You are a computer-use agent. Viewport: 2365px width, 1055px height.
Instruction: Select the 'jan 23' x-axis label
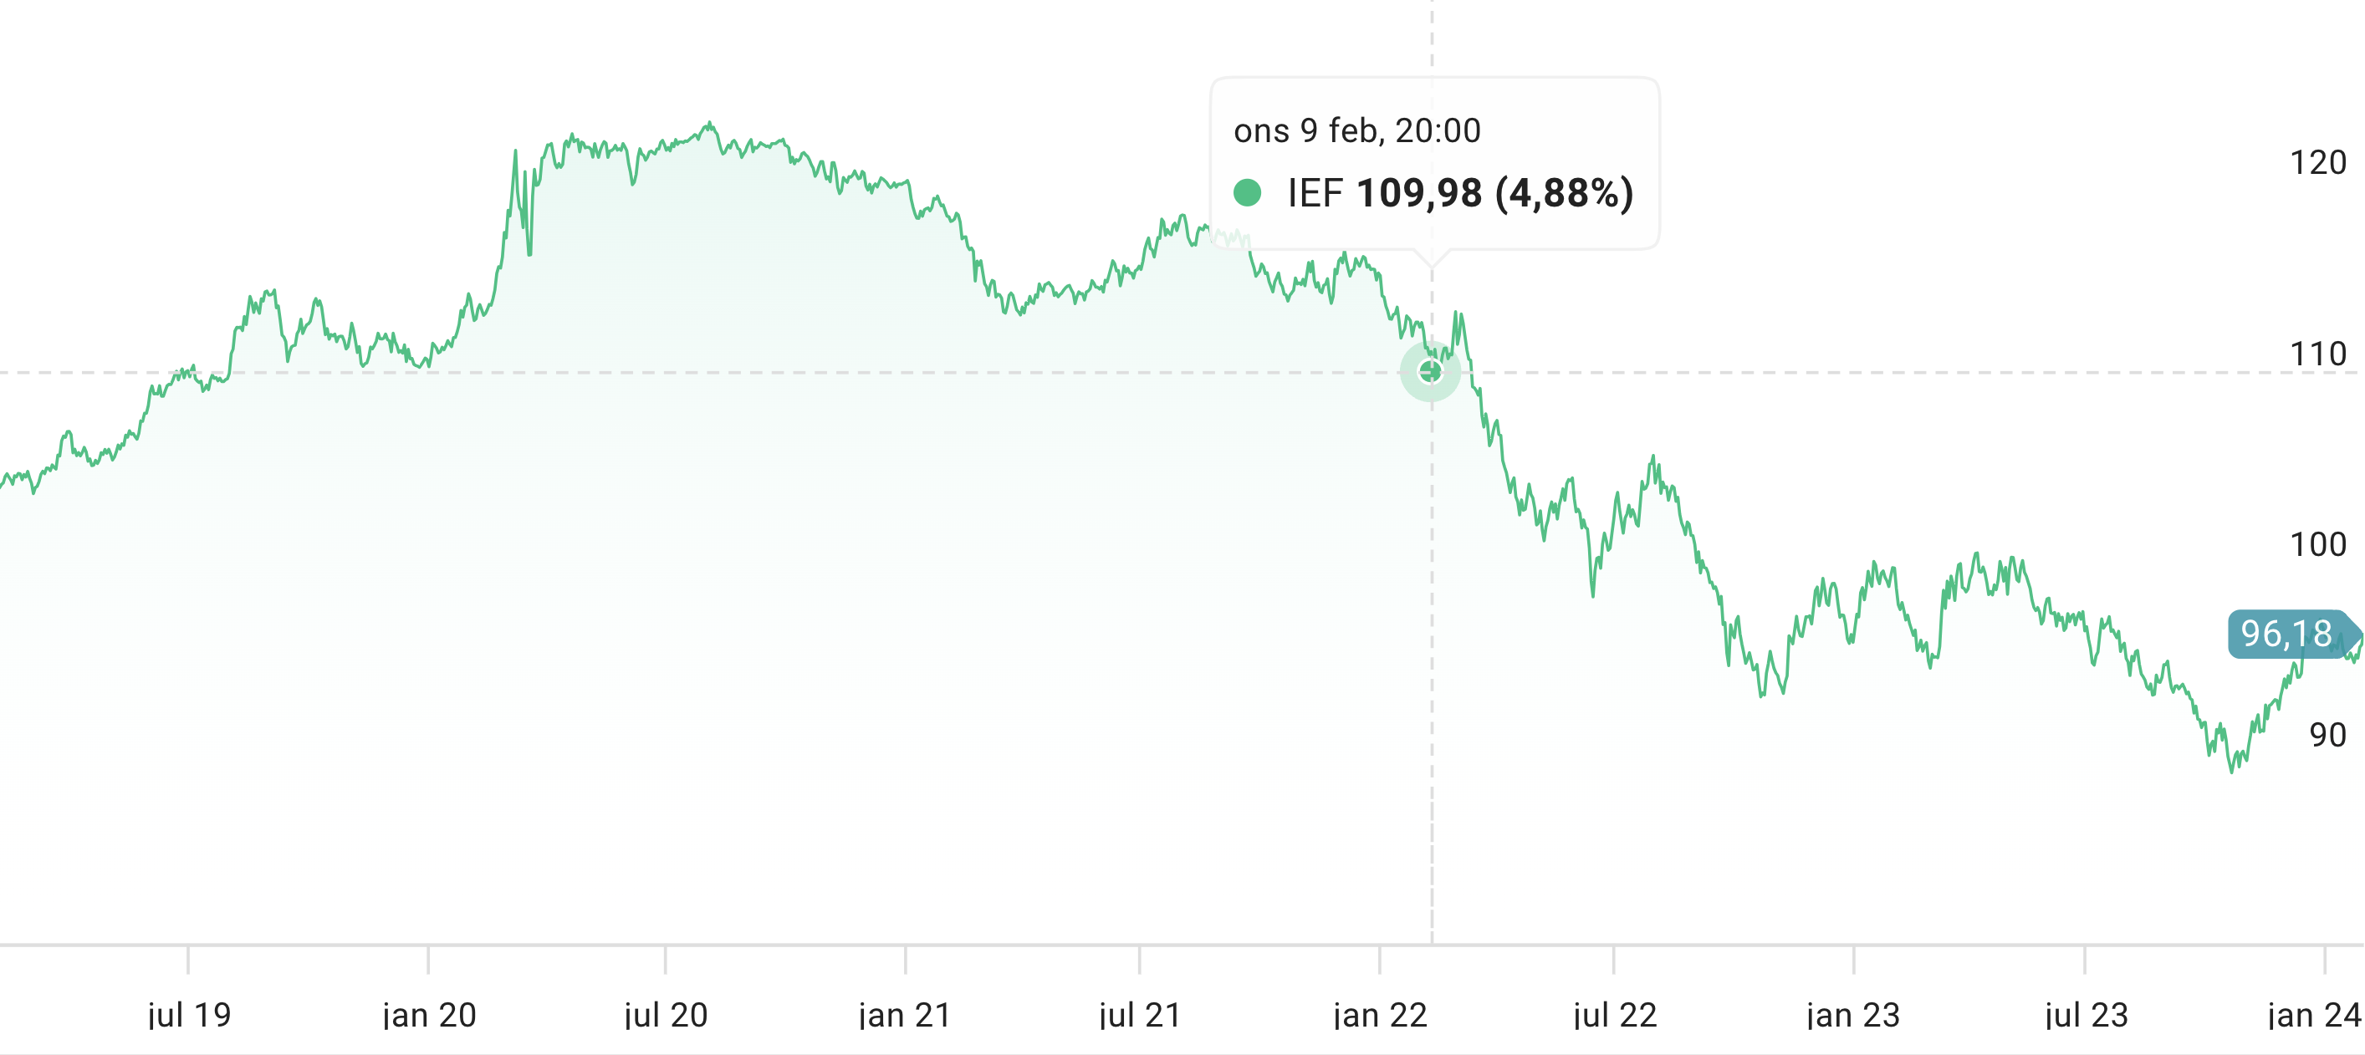click(1852, 1015)
